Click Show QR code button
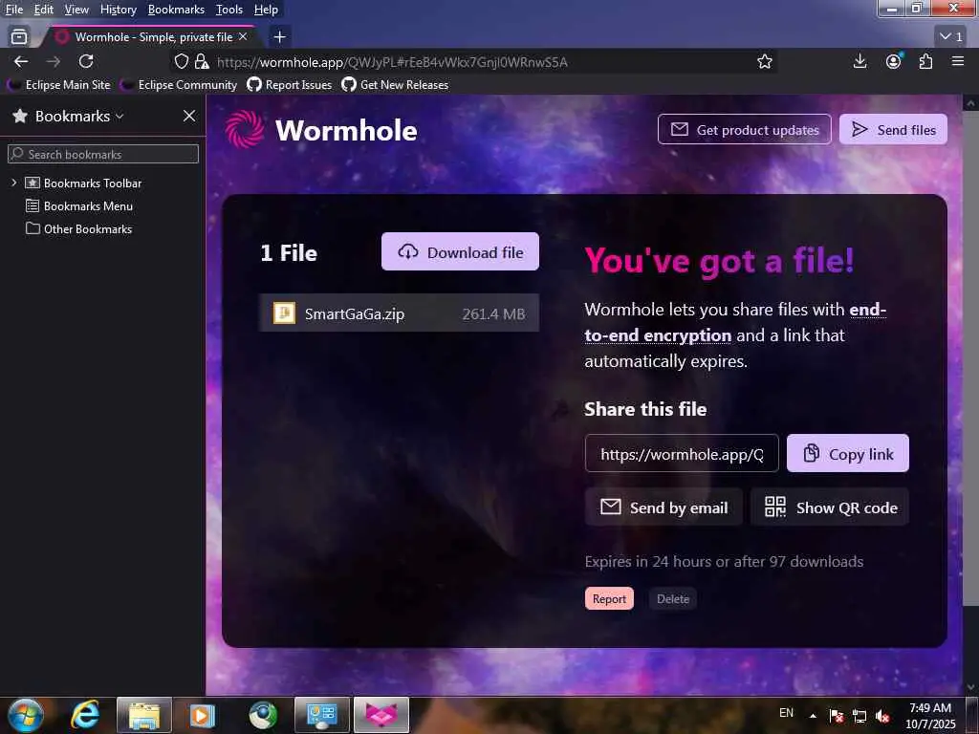This screenshot has width=979, height=734. [830, 507]
